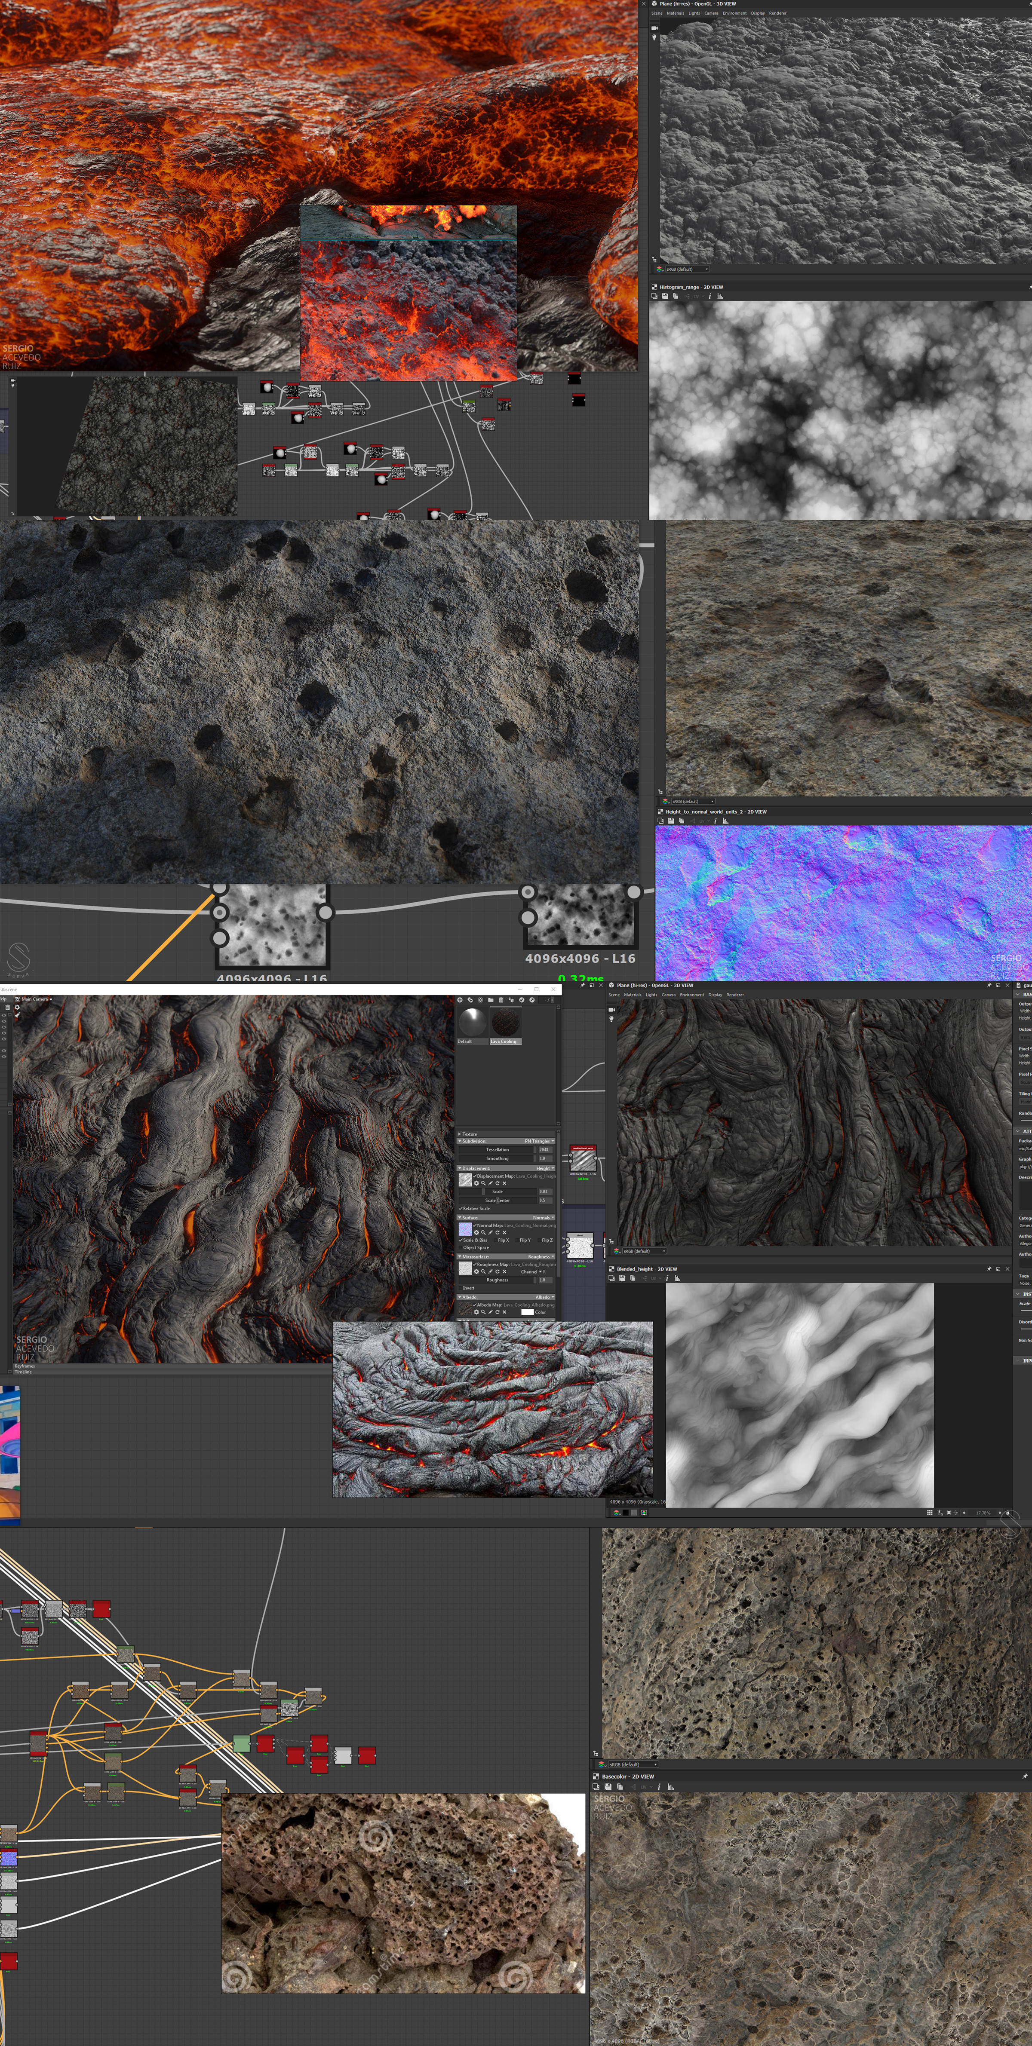Show info in Basecolor 2D view
The height and width of the screenshot is (2046, 1032).
pyautogui.click(x=659, y=1787)
